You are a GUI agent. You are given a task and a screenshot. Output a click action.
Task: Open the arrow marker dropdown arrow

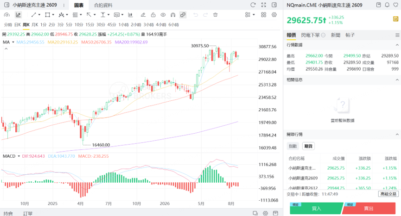tap(95, 15)
